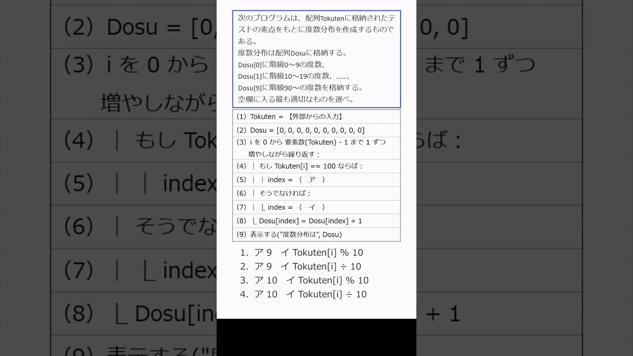Screen dimensions: 633x356
Task: Click the line 度数分布は配列Dosuに格納する。
Action: [293, 52]
